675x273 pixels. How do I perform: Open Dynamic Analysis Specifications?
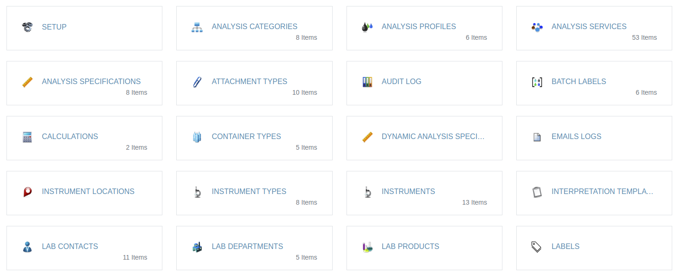pyautogui.click(x=433, y=136)
